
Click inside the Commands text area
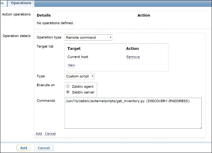[133, 116]
